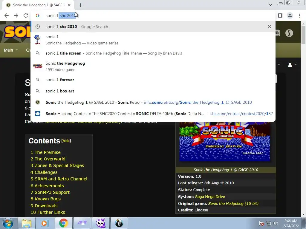
Task: Click the Sonic Retro S emblem icon
Action: 289,33
